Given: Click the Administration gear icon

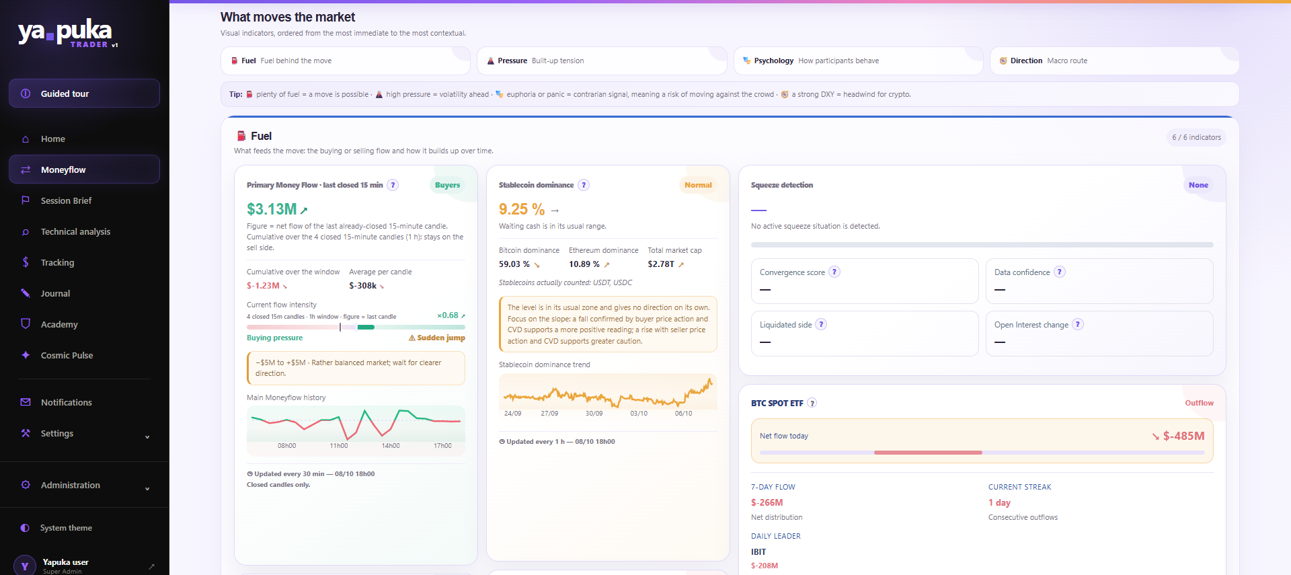Looking at the screenshot, I should click(x=26, y=485).
